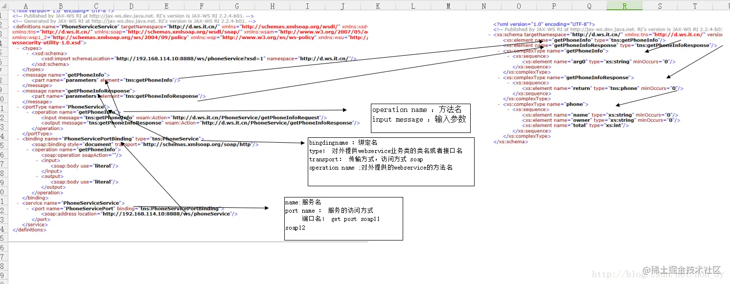Collapse the <input> node under soap:operation
Viewport: 730px width, 284px height.
[37, 160]
